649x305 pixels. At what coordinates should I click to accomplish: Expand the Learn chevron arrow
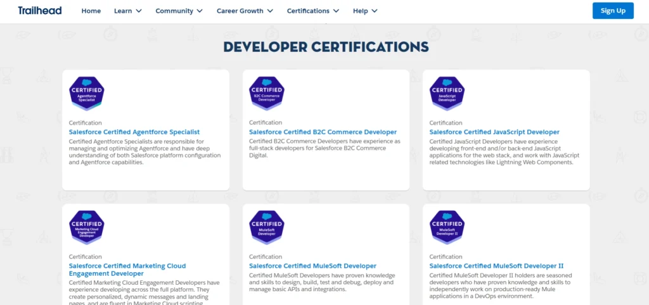tap(139, 11)
